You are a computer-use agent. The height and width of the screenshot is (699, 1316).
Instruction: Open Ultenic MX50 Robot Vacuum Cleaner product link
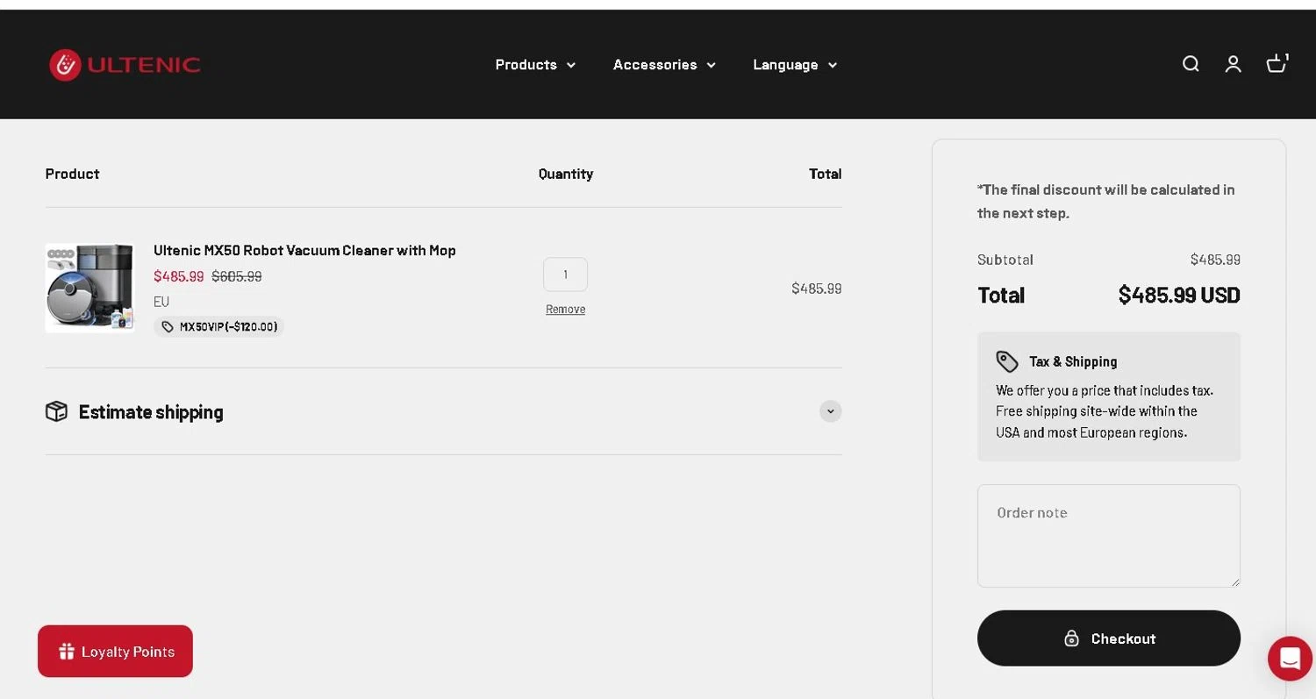coord(304,251)
